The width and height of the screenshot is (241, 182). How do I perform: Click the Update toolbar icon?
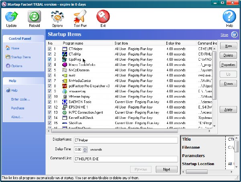[11, 17]
